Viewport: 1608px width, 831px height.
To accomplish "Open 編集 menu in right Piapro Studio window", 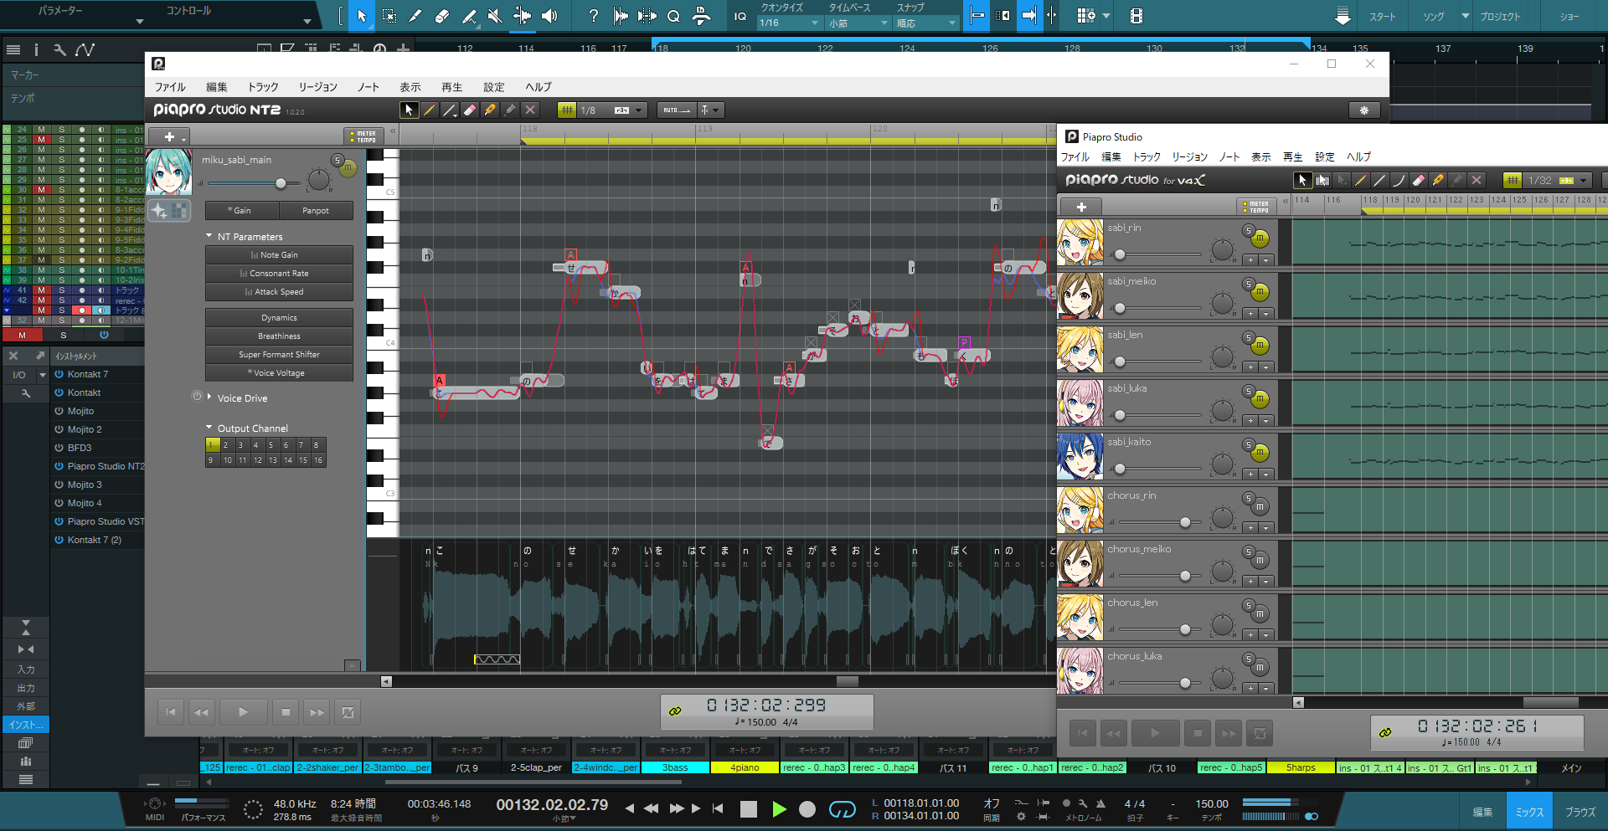I will click(1111, 156).
